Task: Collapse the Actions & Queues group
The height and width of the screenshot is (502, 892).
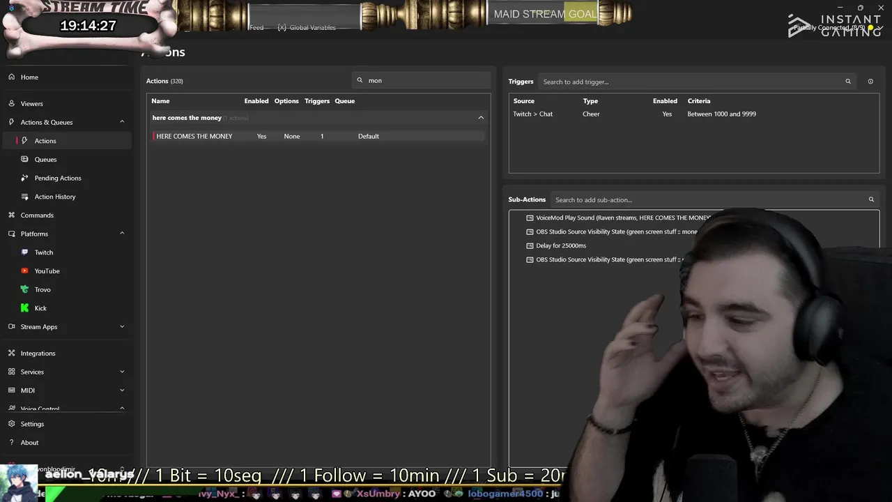Action: click(x=122, y=122)
